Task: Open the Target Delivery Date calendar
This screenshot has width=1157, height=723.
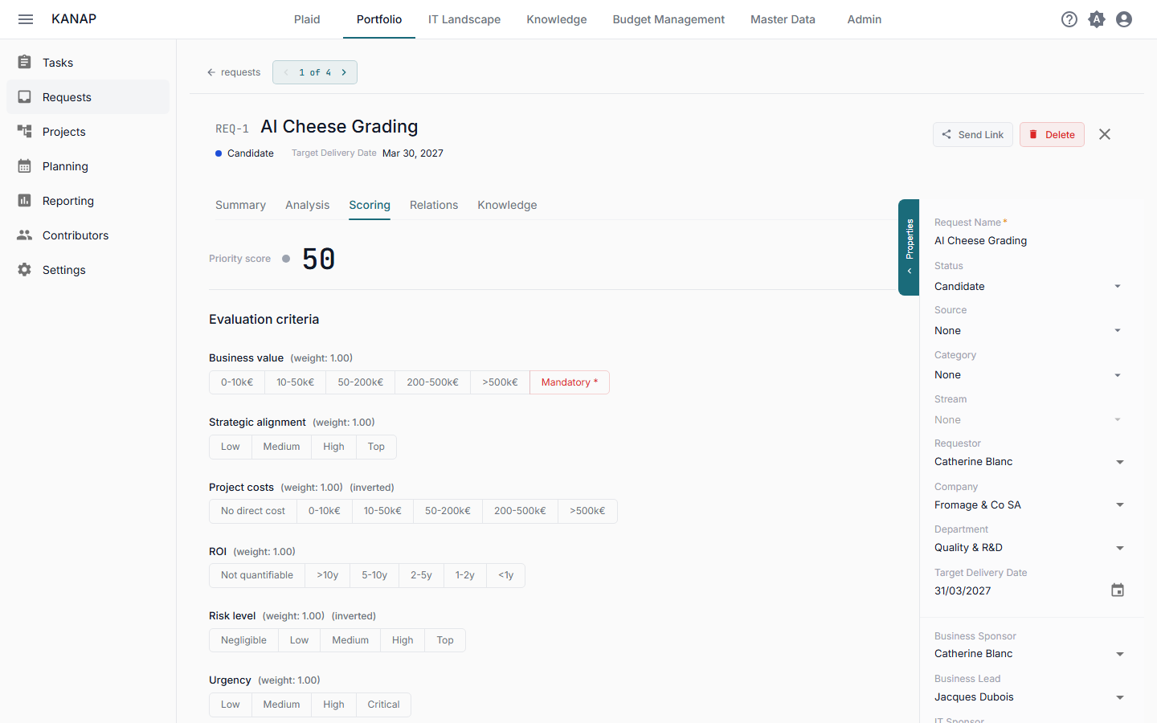Action: 1118,590
